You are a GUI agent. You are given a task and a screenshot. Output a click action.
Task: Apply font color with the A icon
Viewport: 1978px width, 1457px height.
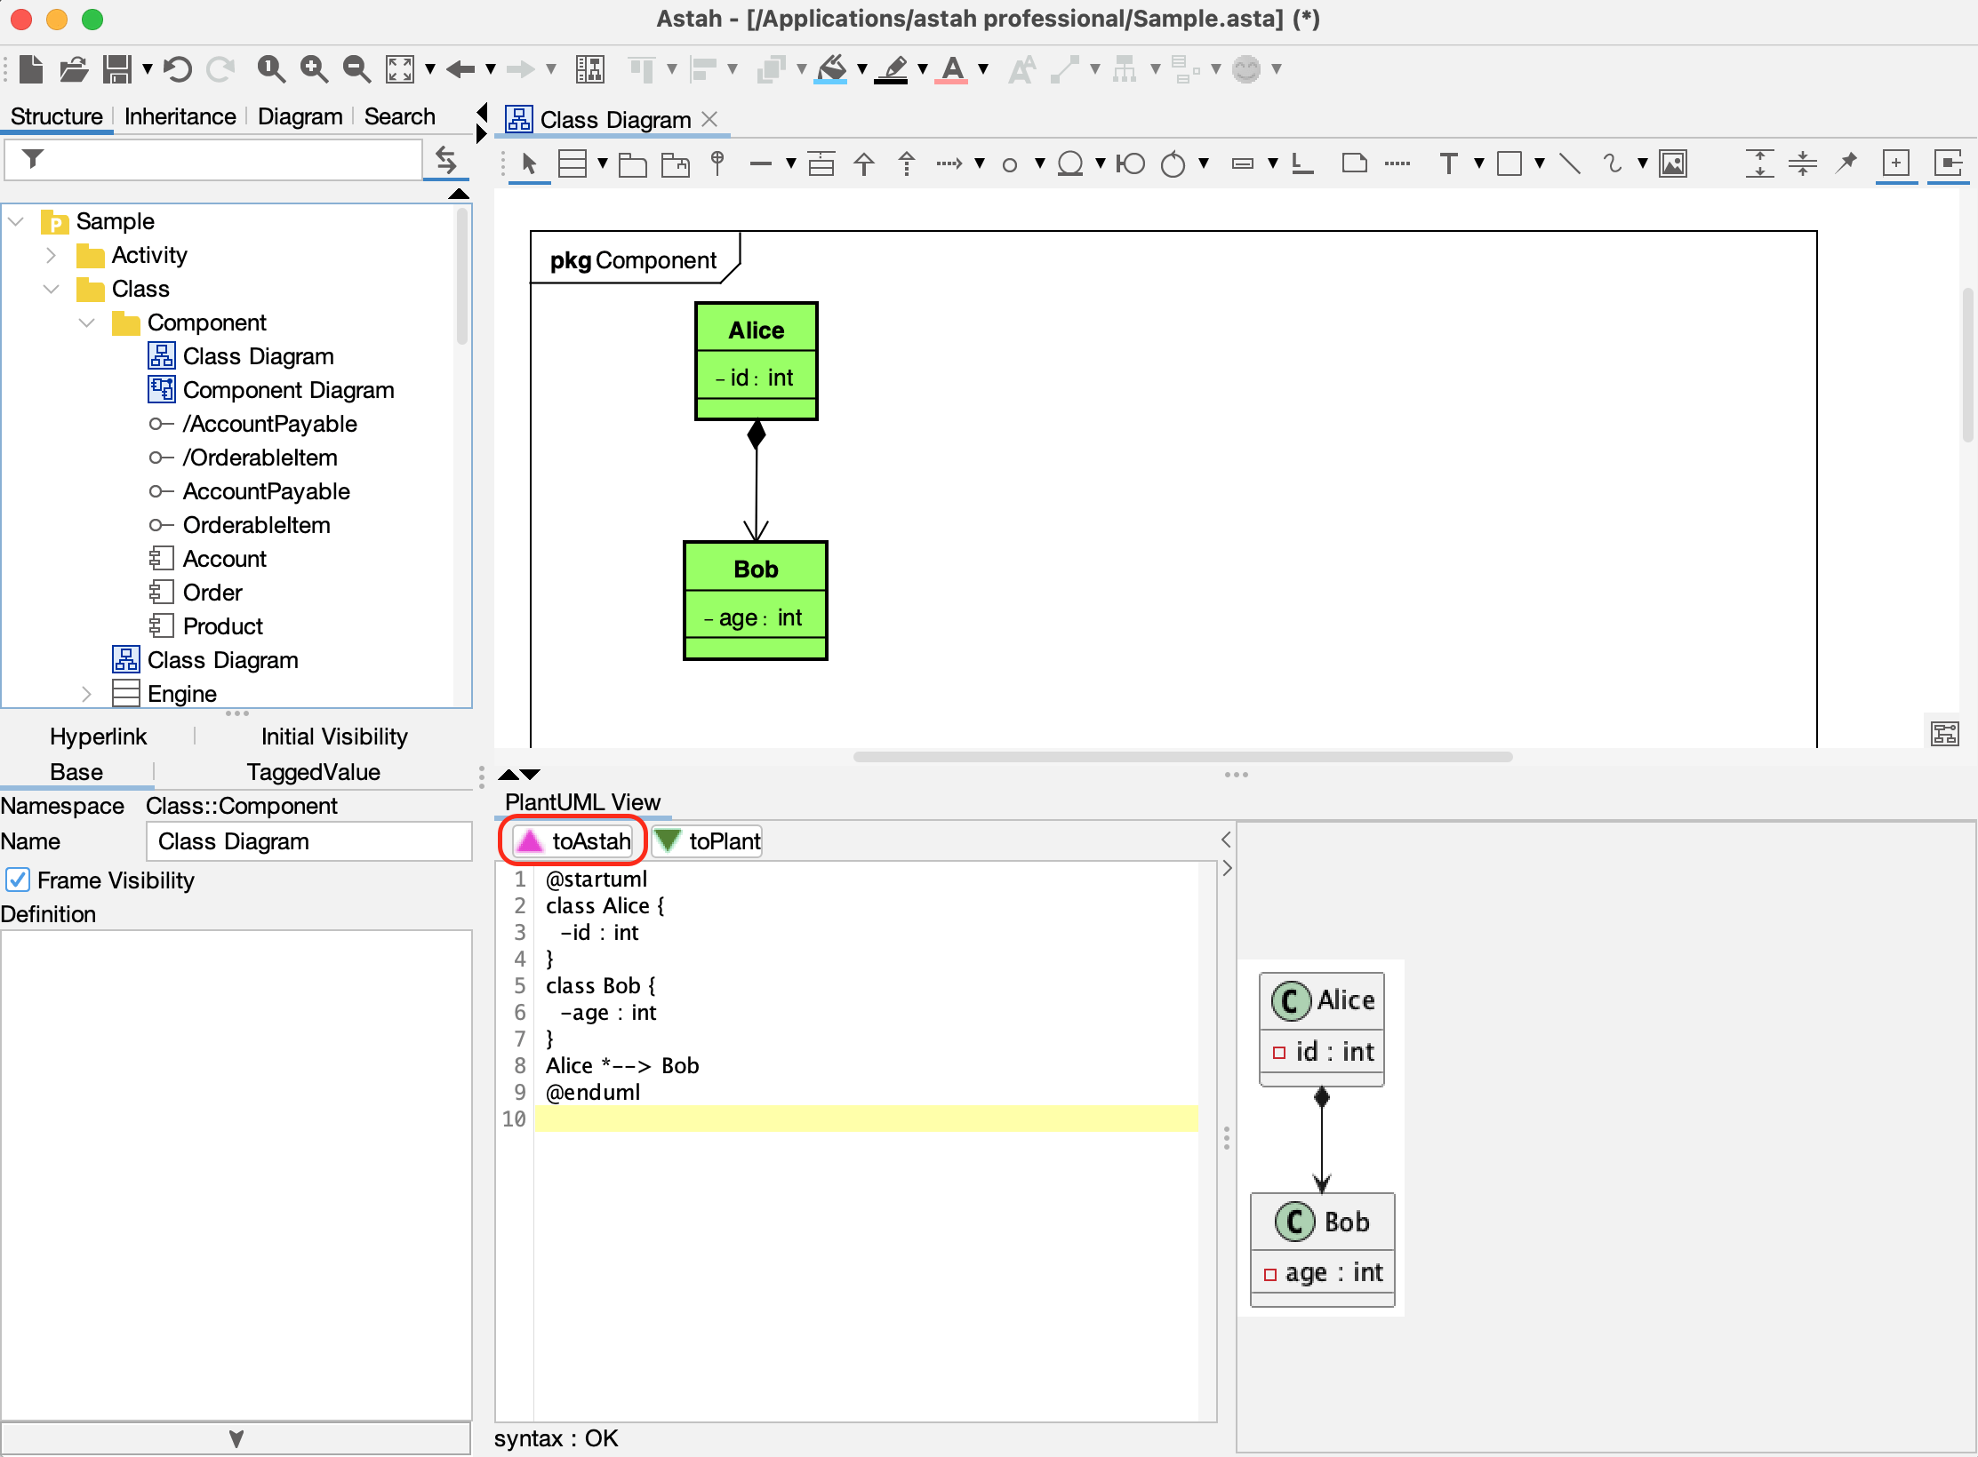click(953, 68)
